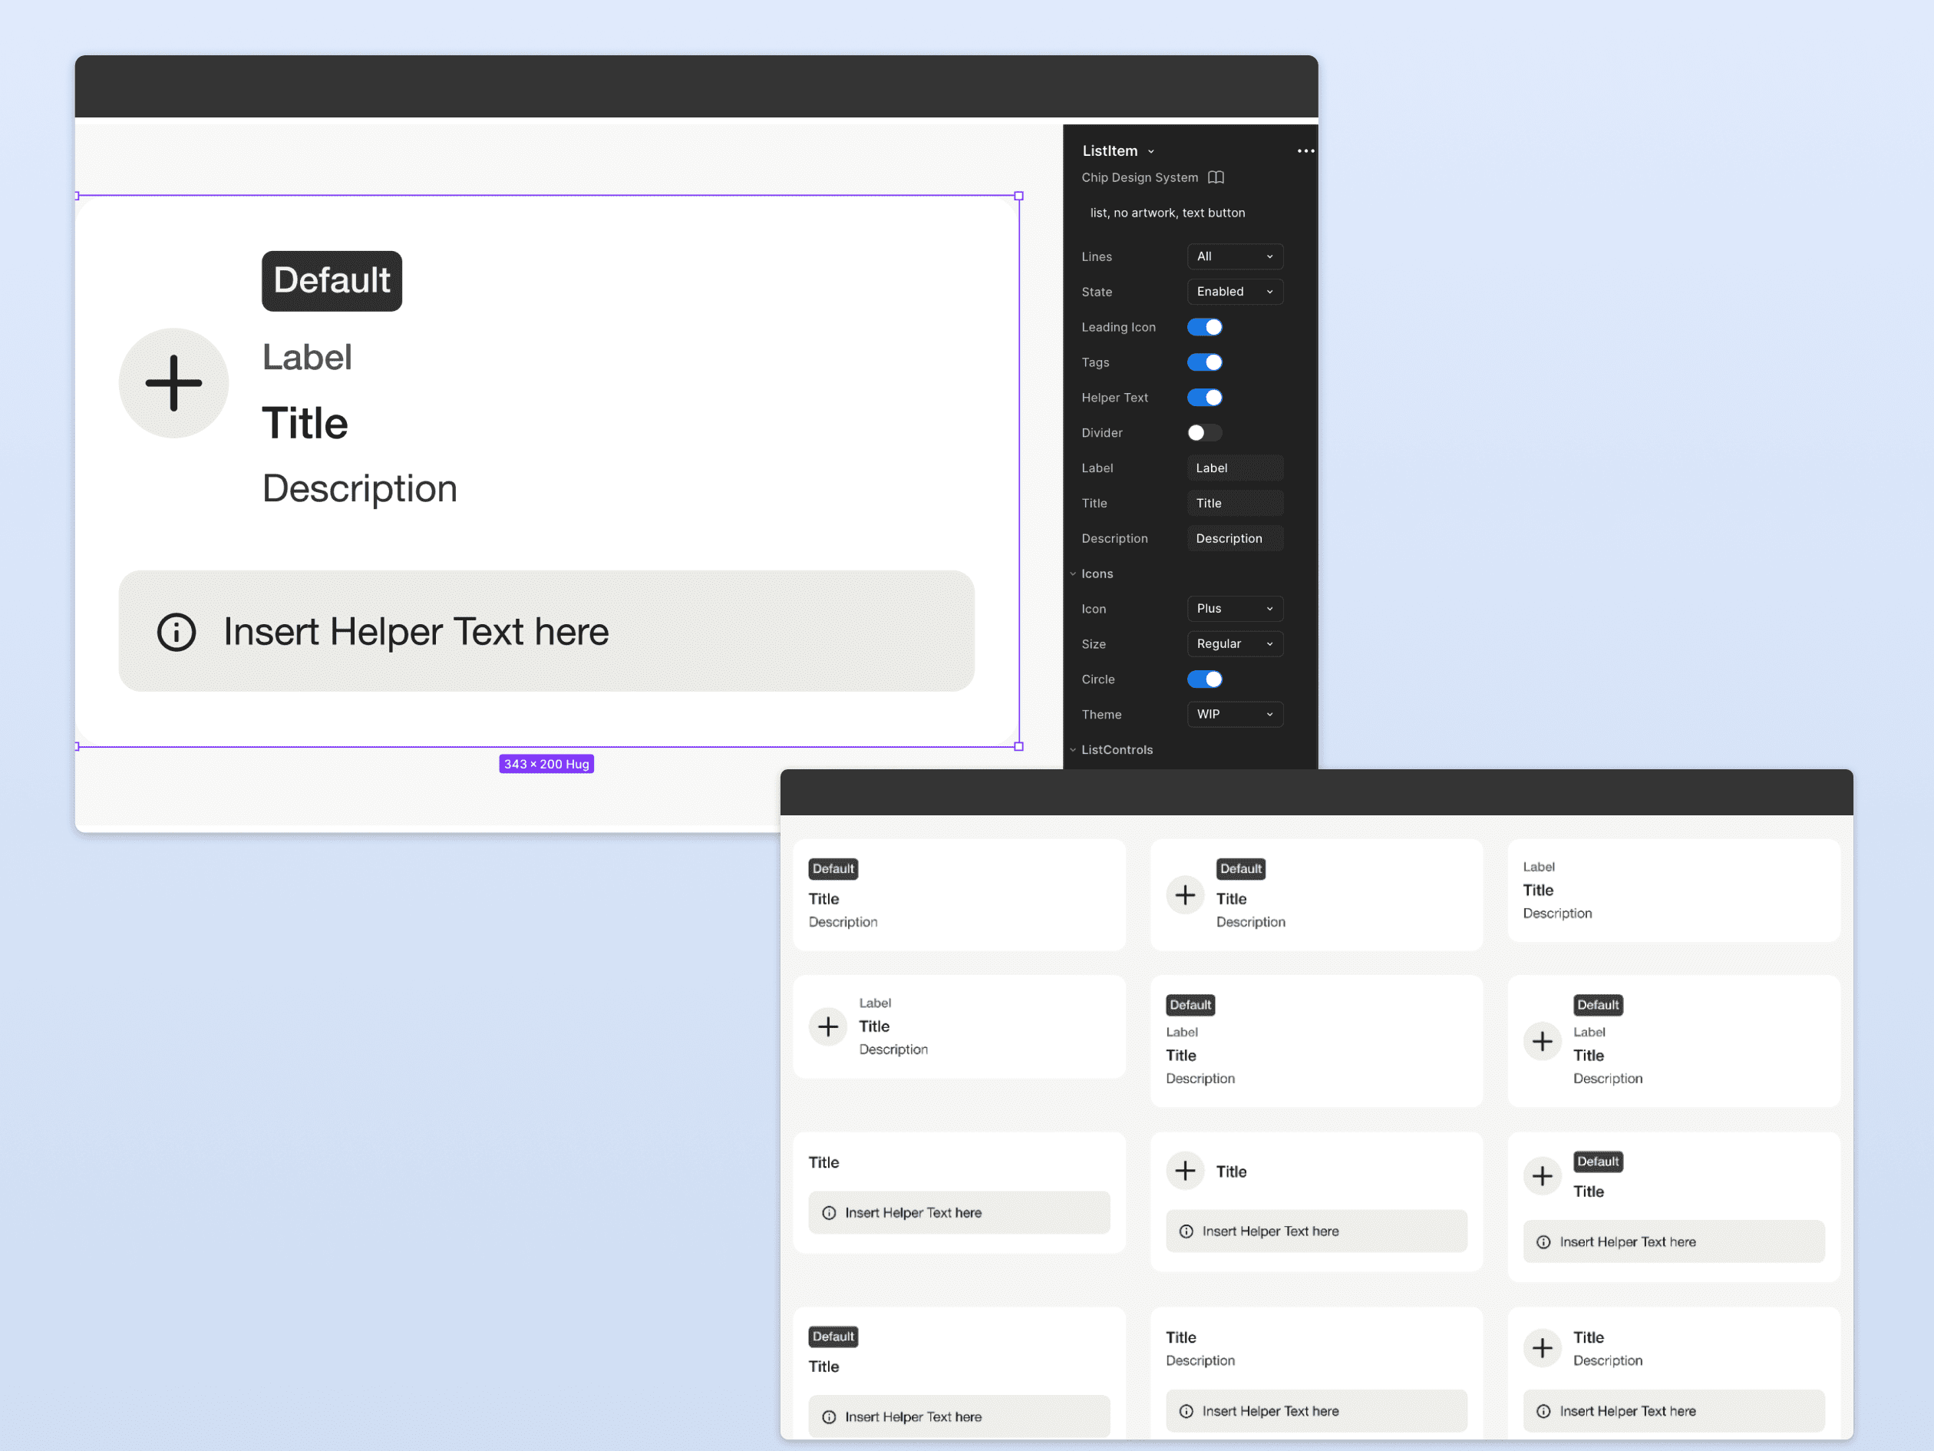Click the plus icon in the Default Label Title Description card
Screen dimensions: 1934x1451
click(x=1543, y=1041)
